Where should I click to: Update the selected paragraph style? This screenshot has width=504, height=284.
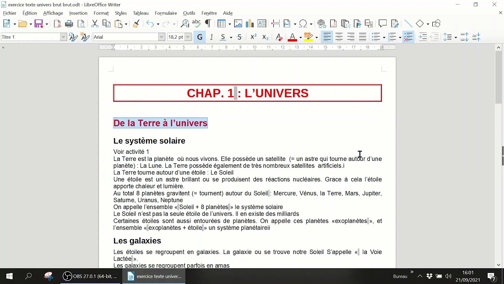coord(73,37)
